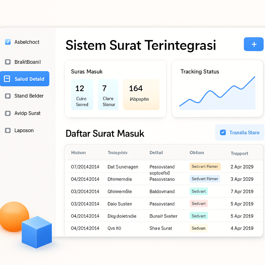Click the Hishon column header

click(x=78, y=153)
